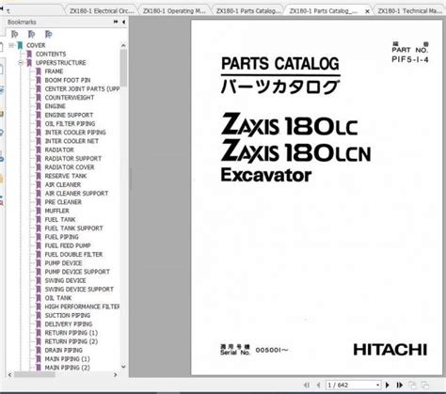The image size is (446, 394).
Task: Click the bookmarks vertical scrollbar thumb
Action: click(123, 68)
